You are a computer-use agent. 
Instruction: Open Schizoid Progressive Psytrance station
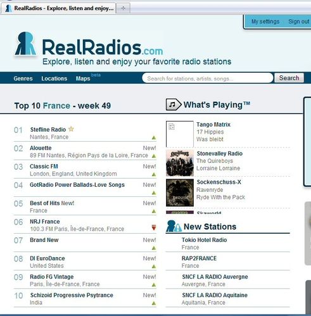pyautogui.click(x=72, y=295)
